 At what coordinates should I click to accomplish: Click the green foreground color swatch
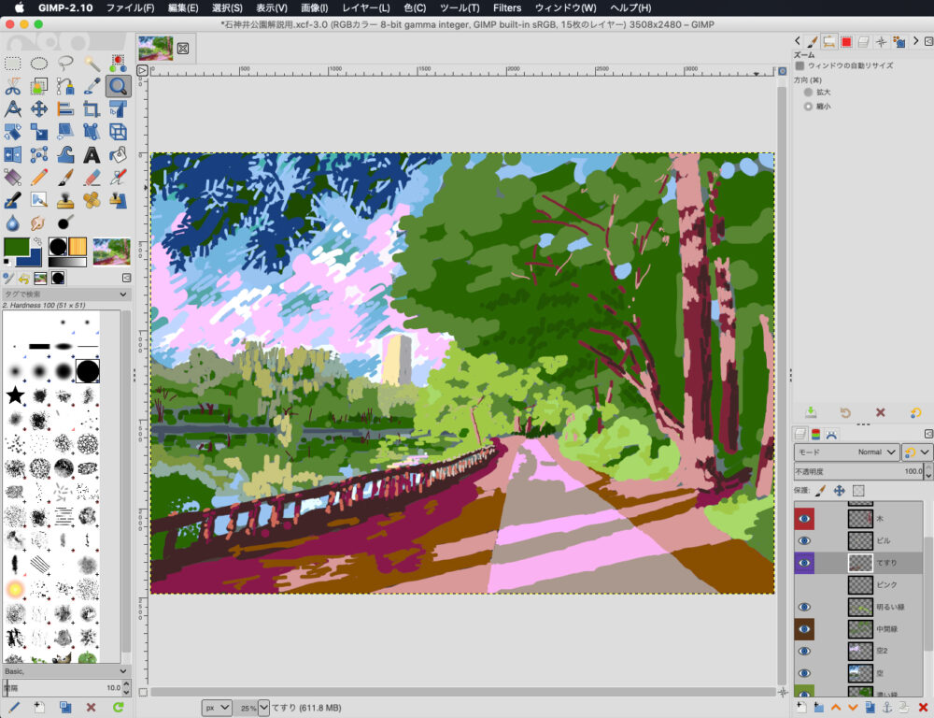click(x=16, y=248)
